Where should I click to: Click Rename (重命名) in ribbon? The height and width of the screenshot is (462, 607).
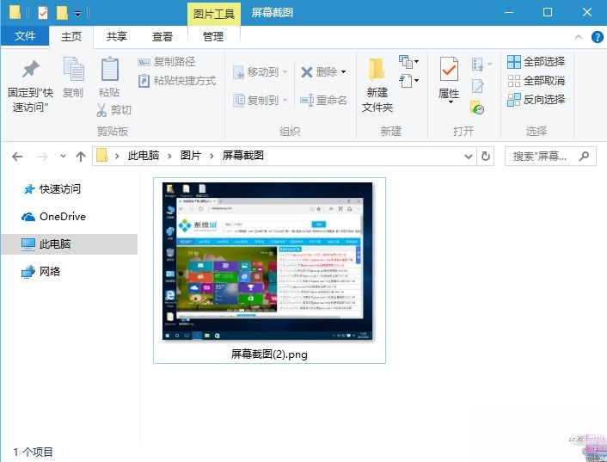point(323,101)
